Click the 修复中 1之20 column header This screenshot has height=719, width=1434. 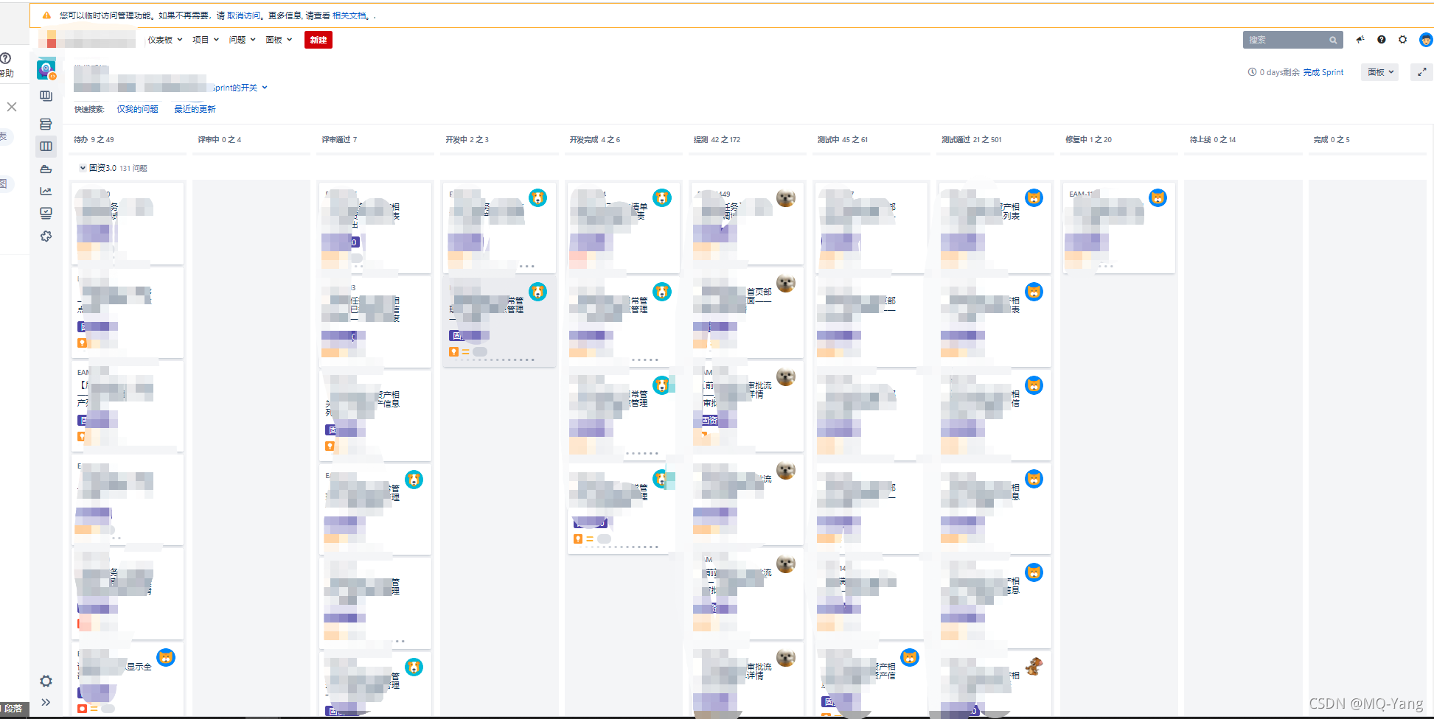pyautogui.click(x=1089, y=139)
